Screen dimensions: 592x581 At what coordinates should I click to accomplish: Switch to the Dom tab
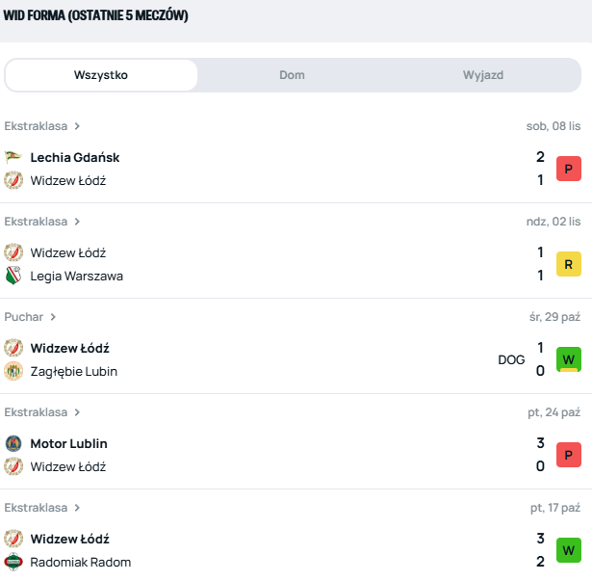click(x=293, y=75)
